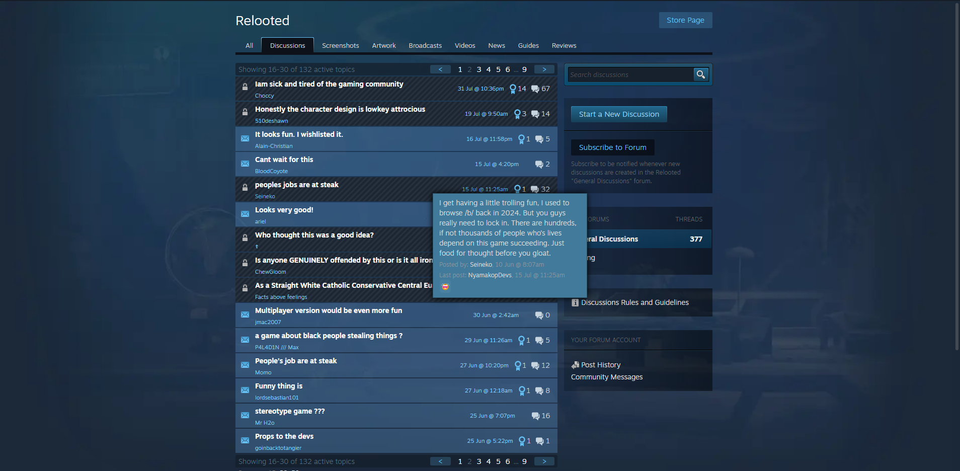
Task: Click envelope icon on 'Funny thing is' thread
Action: point(245,390)
